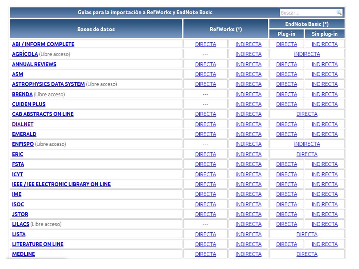This screenshot has width=359, height=269.
Task: Open RefWorks INDIRECTA guide for MEDLINE
Action: [x=248, y=254]
